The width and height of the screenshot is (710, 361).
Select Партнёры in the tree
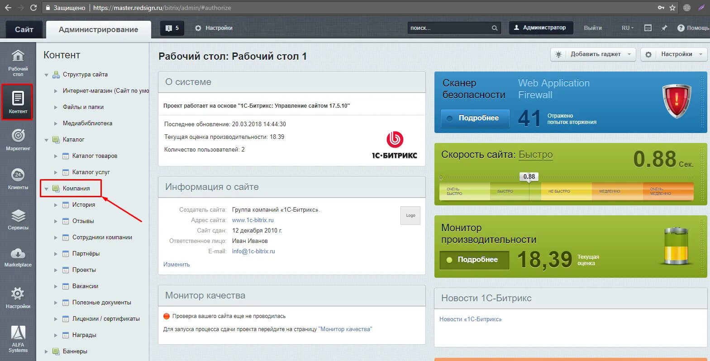[86, 254]
